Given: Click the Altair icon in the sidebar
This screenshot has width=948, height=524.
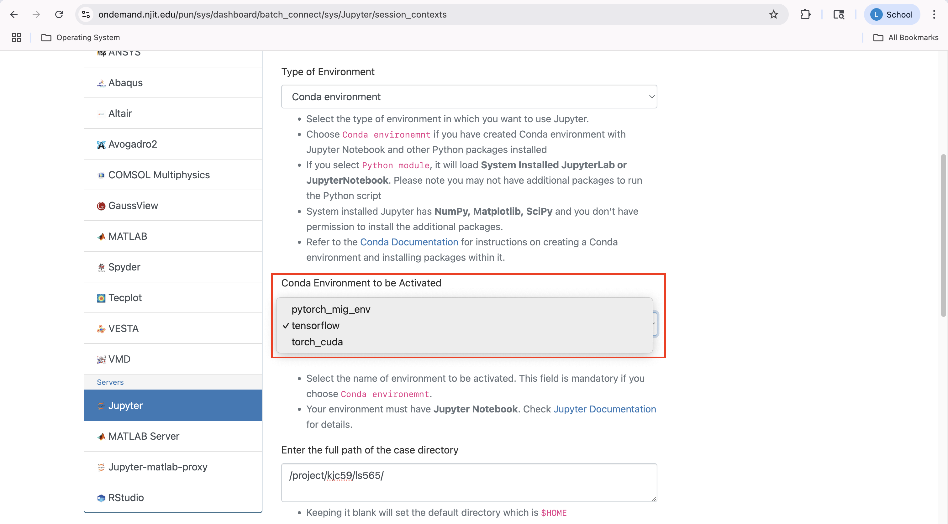Looking at the screenshot, I should point(101,114).
